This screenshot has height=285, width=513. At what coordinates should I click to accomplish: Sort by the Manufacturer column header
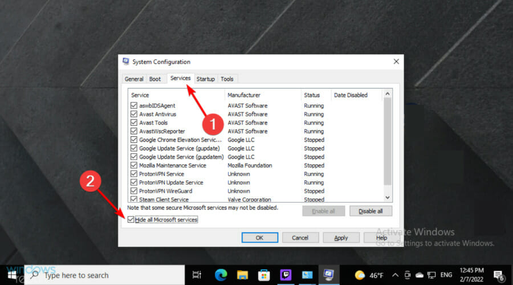pos(263,95)
